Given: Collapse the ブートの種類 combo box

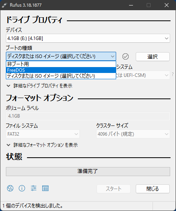Looking at the screenshot, I should [x=61, y=56].
